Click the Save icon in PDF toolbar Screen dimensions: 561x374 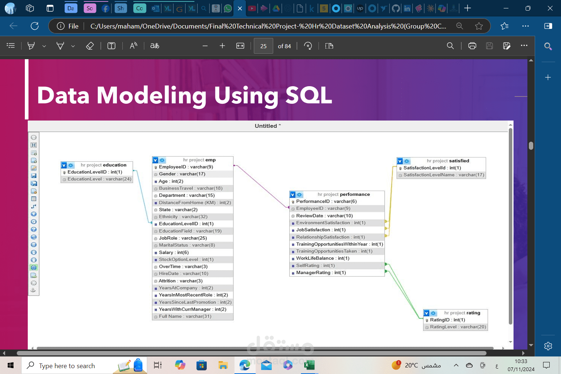pos(489,46)
